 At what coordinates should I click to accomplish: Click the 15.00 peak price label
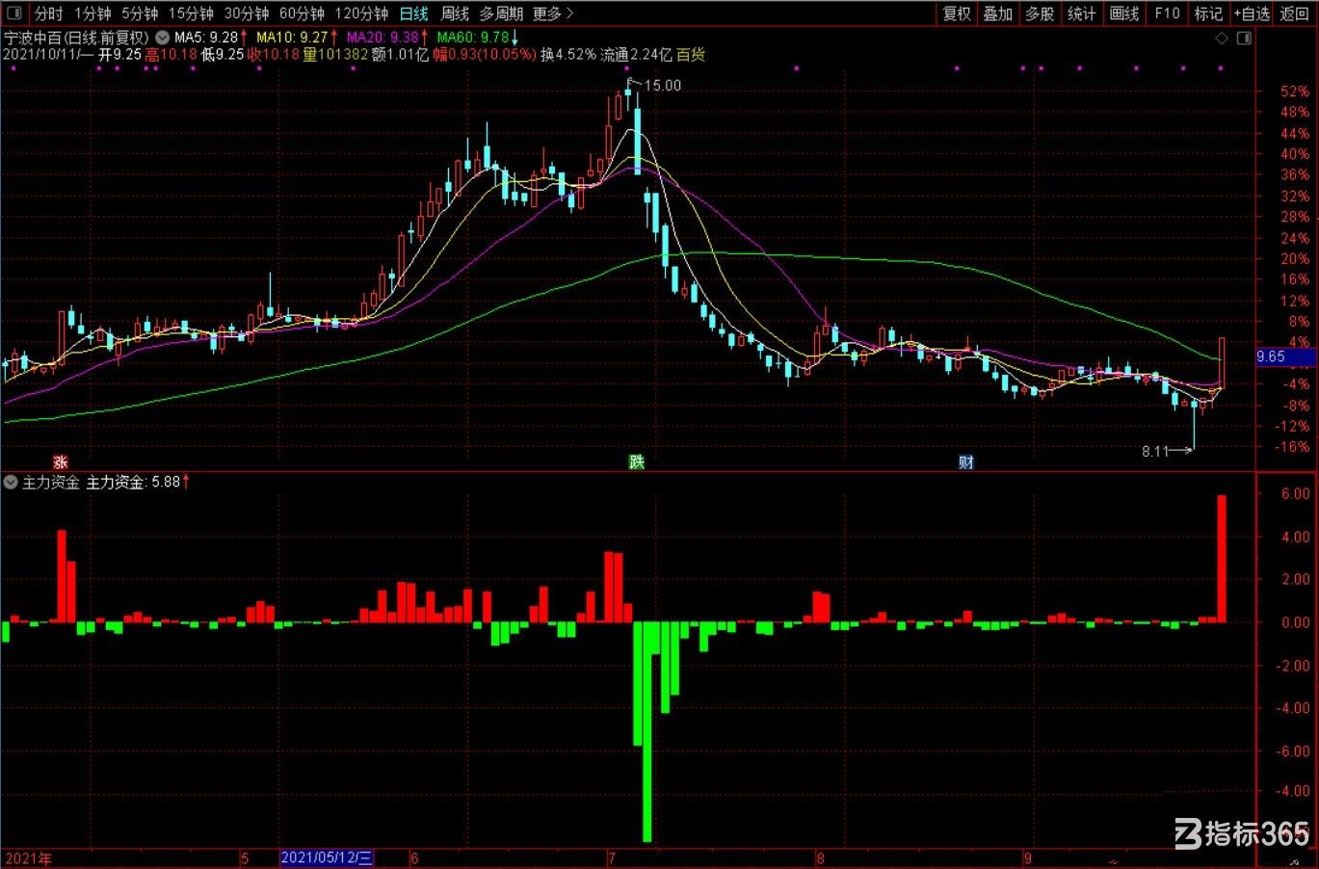[x=662, y=86]
